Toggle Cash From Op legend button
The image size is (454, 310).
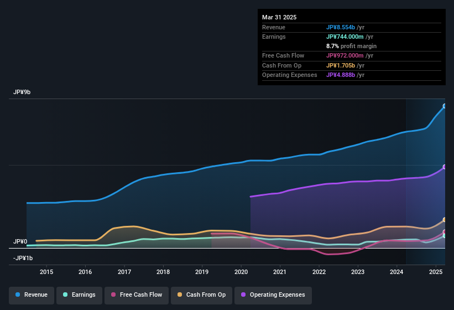(201, 295)
